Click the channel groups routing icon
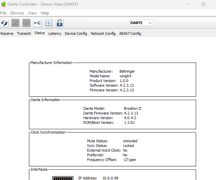This screenshot has height=180, width=216. [x=38, y=23]
